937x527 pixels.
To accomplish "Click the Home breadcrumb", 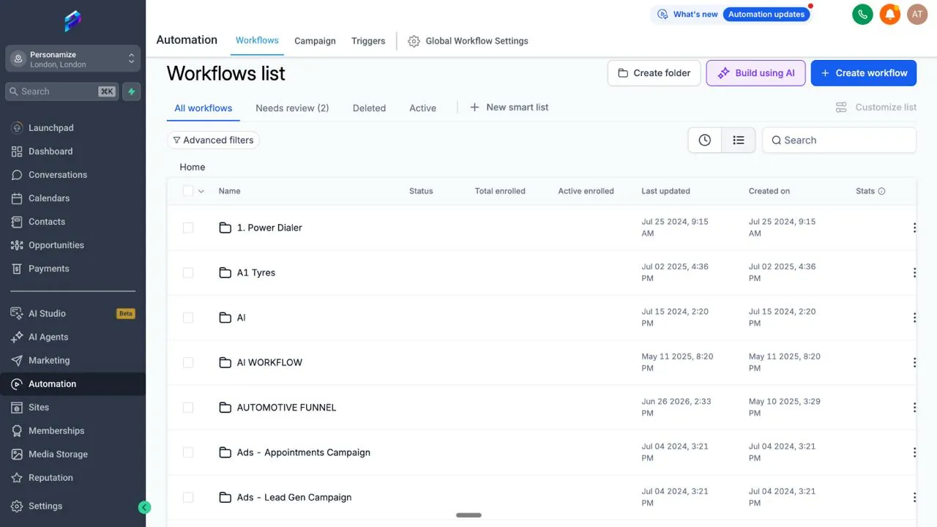I will pyautogui.click(x=193, y=167).
